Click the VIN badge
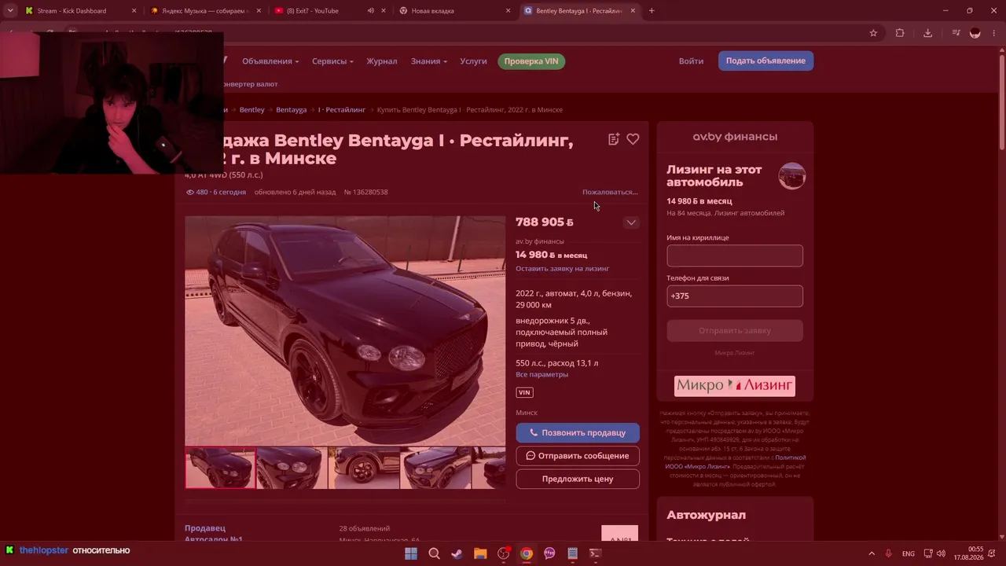This screenshot has height=566, width=1006. [x=524, y=392]
